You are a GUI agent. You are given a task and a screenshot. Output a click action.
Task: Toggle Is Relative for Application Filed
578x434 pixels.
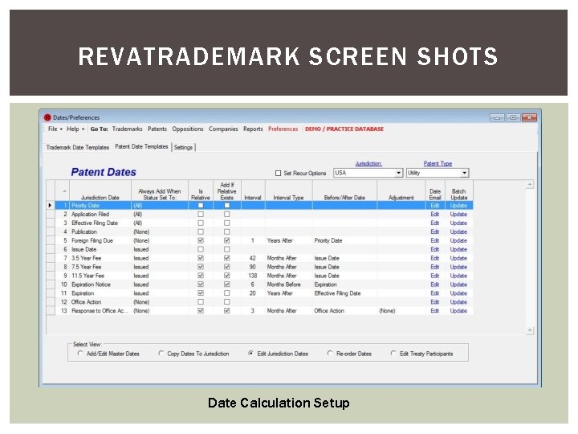(201, 214)
